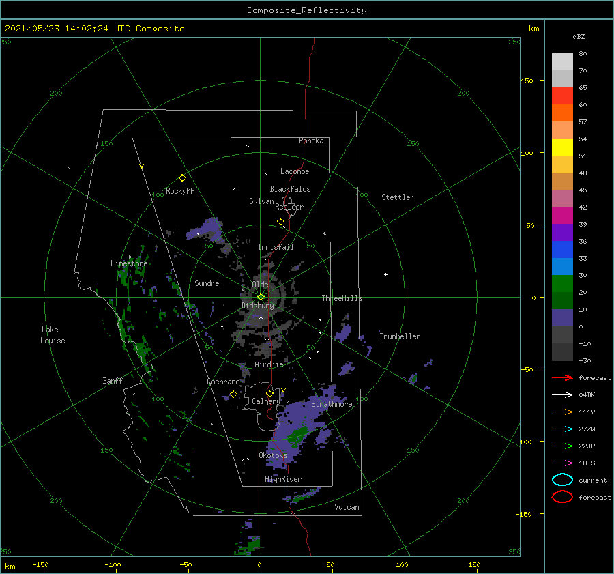The width and height of the screenshot is (614, 574).
Task: Click the Lake Louise label
Action: 53,335
